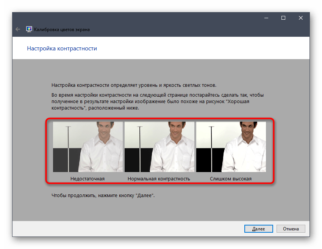Click the "Чтобы продолжить" instruction text
The width and height of the screenshot is (322, 249).
(x=103, y=196)
